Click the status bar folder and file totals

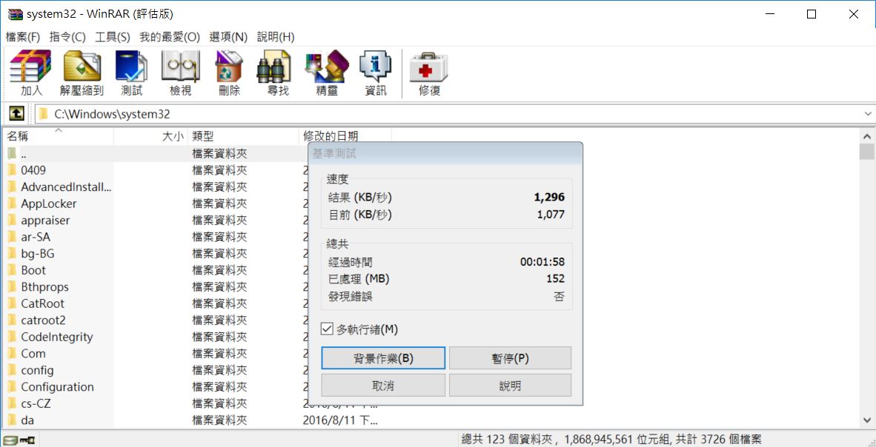[611, 440]
